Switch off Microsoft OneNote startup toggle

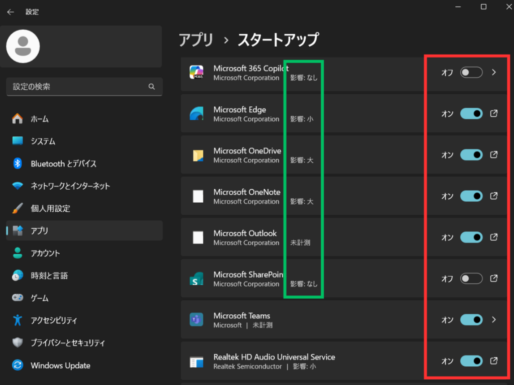pos(471,196)
